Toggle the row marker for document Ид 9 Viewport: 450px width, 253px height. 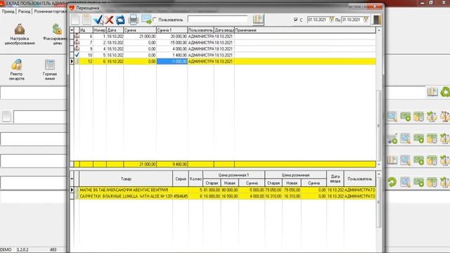(77, 48)
